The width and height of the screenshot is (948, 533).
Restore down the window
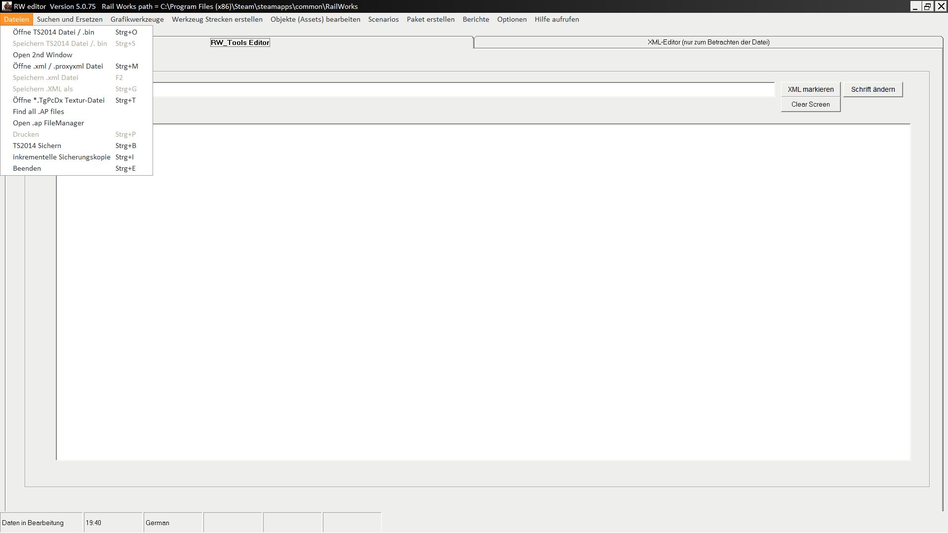point(928,6)
